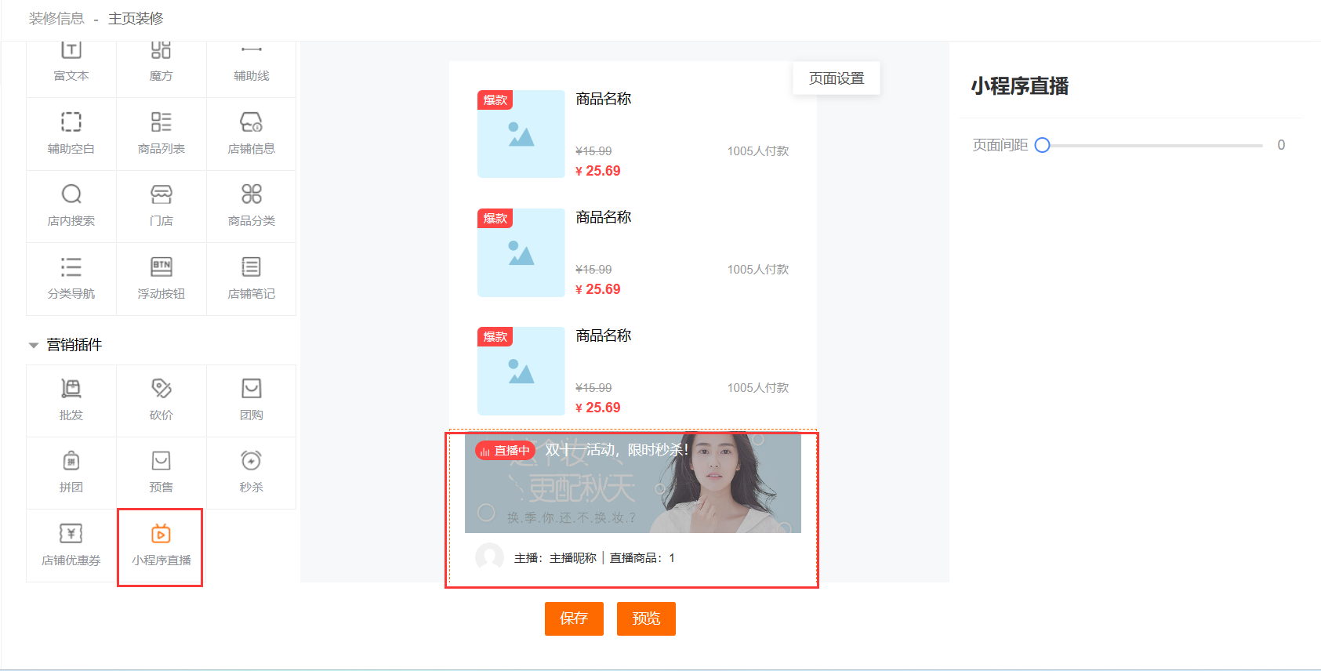The height and width of the screenshot is (671, 1321).
Task: Collapse the 营销插件 section
Action: coord(34,345)
